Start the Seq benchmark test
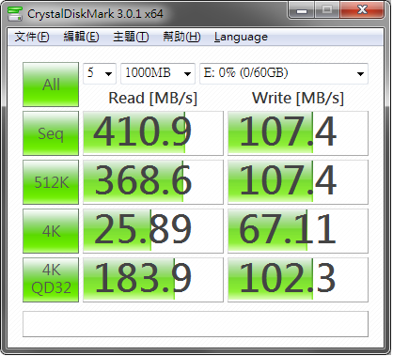393x356 pixels. (x=51, y=133)
